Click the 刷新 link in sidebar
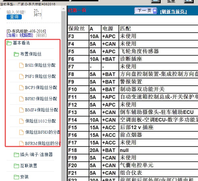 click(41, 35)
